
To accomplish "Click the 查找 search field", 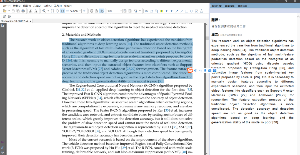I will (x=114, y=11).
